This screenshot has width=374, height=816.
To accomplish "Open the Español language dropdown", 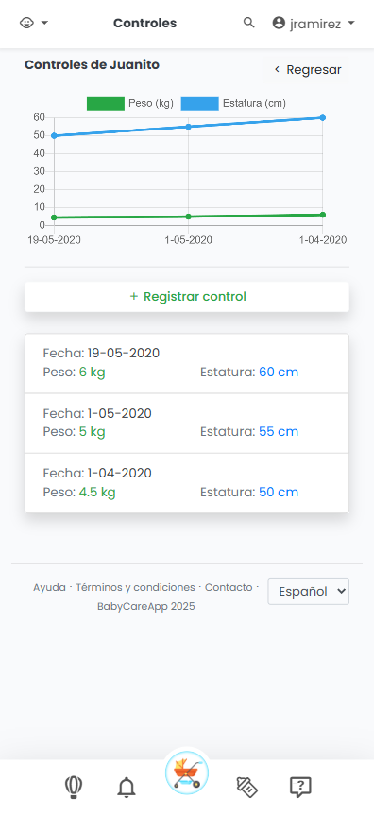I will point(309,591).
